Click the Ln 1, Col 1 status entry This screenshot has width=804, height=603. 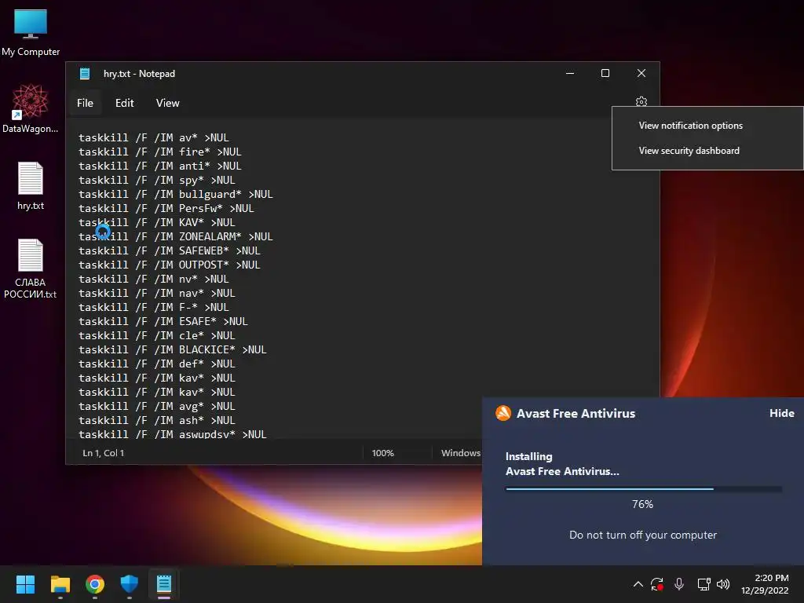tap(104, 453)
